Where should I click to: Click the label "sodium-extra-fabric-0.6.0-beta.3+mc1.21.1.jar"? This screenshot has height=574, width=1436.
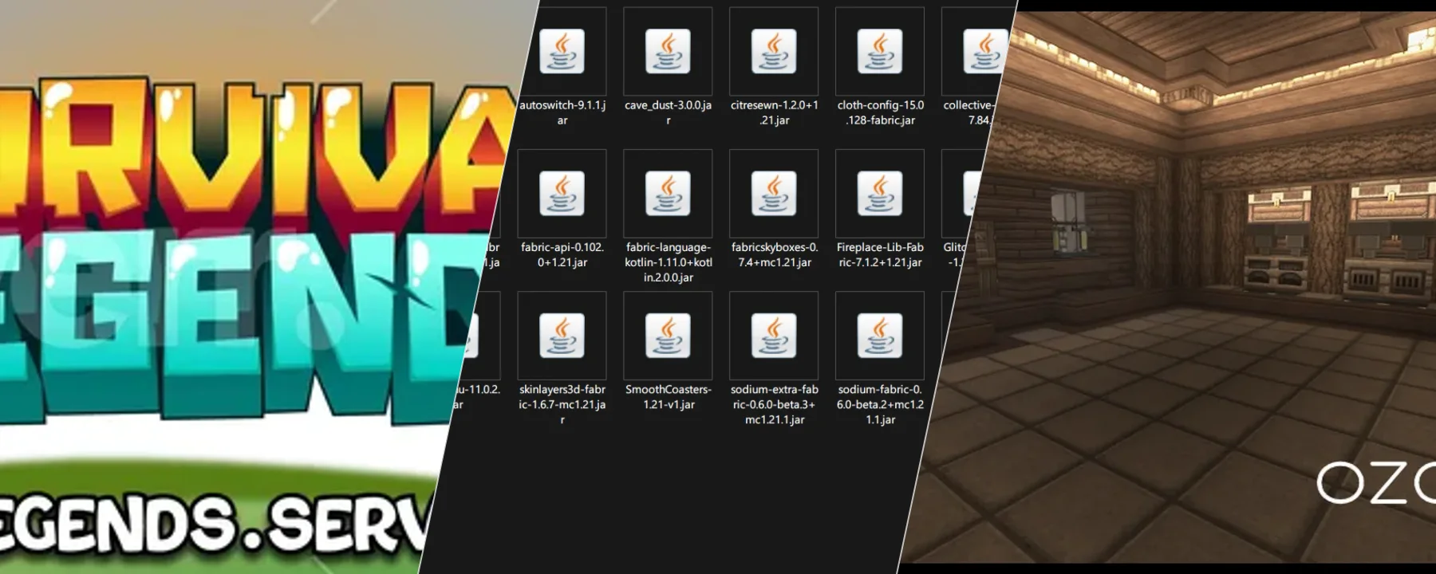click(775, 404)
